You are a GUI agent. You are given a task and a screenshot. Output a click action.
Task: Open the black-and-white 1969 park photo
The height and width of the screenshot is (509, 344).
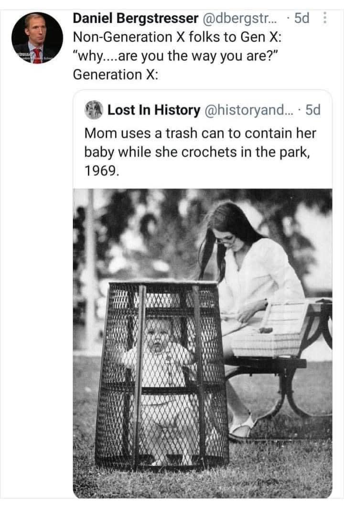(203, 343)
